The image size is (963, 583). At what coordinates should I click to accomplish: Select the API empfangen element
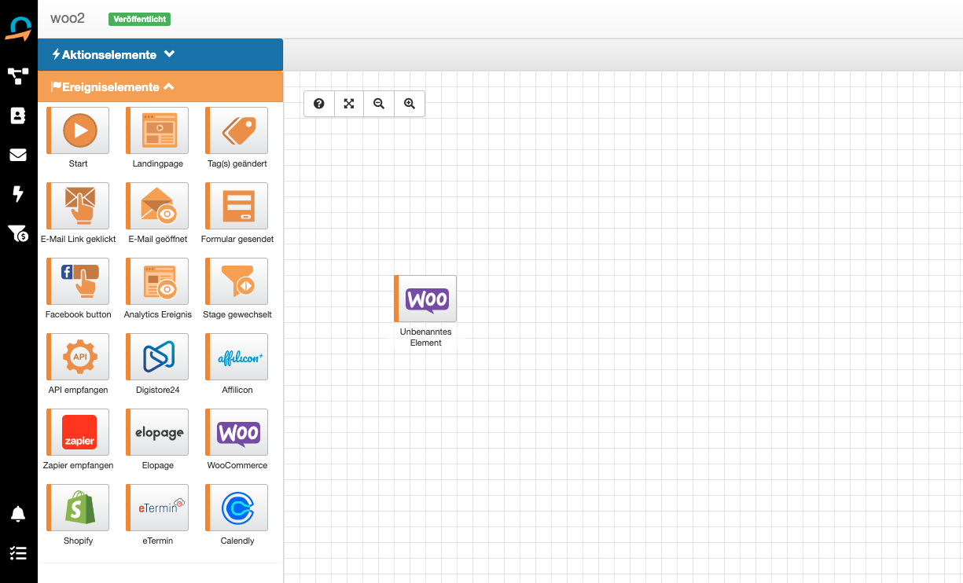pos(79,357)
